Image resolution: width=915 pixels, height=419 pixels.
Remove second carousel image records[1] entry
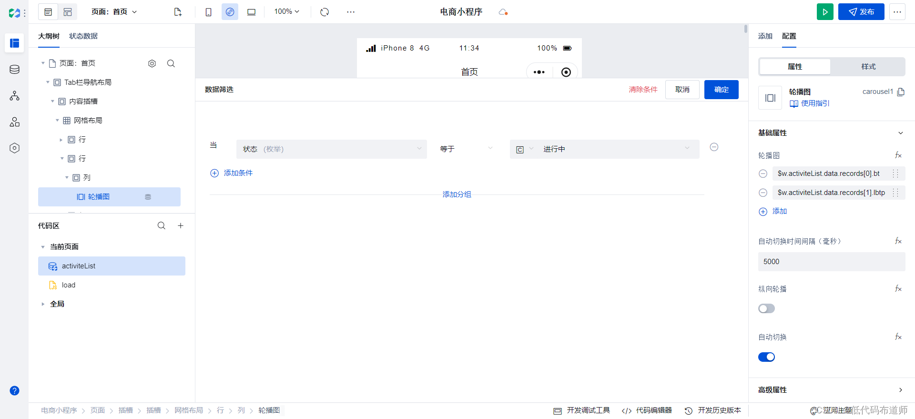pos(763,193)
